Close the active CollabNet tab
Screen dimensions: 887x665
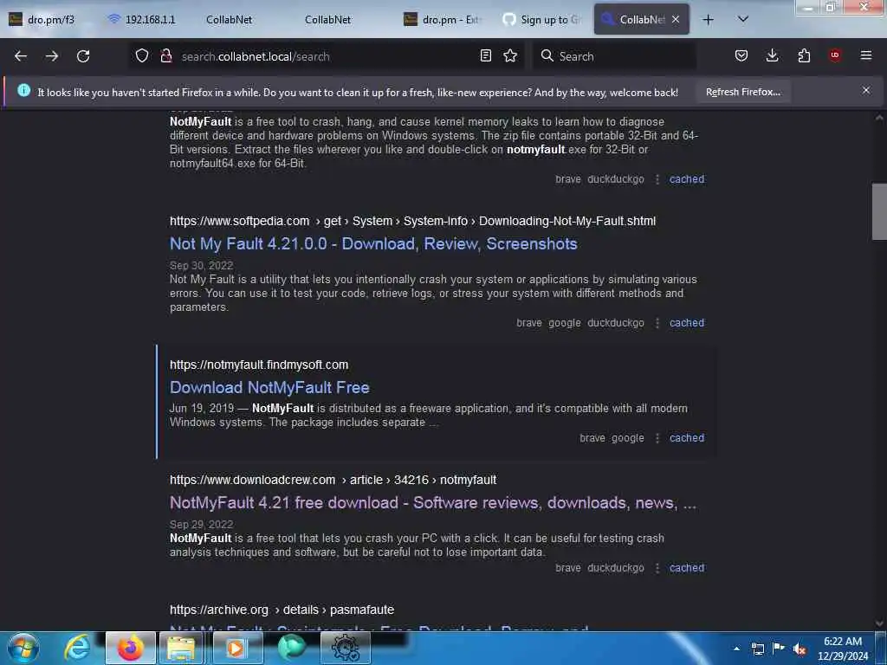pos(676,19)
